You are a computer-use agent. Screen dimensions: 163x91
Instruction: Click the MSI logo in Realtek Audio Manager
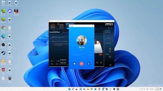click(x=109, y=24)
